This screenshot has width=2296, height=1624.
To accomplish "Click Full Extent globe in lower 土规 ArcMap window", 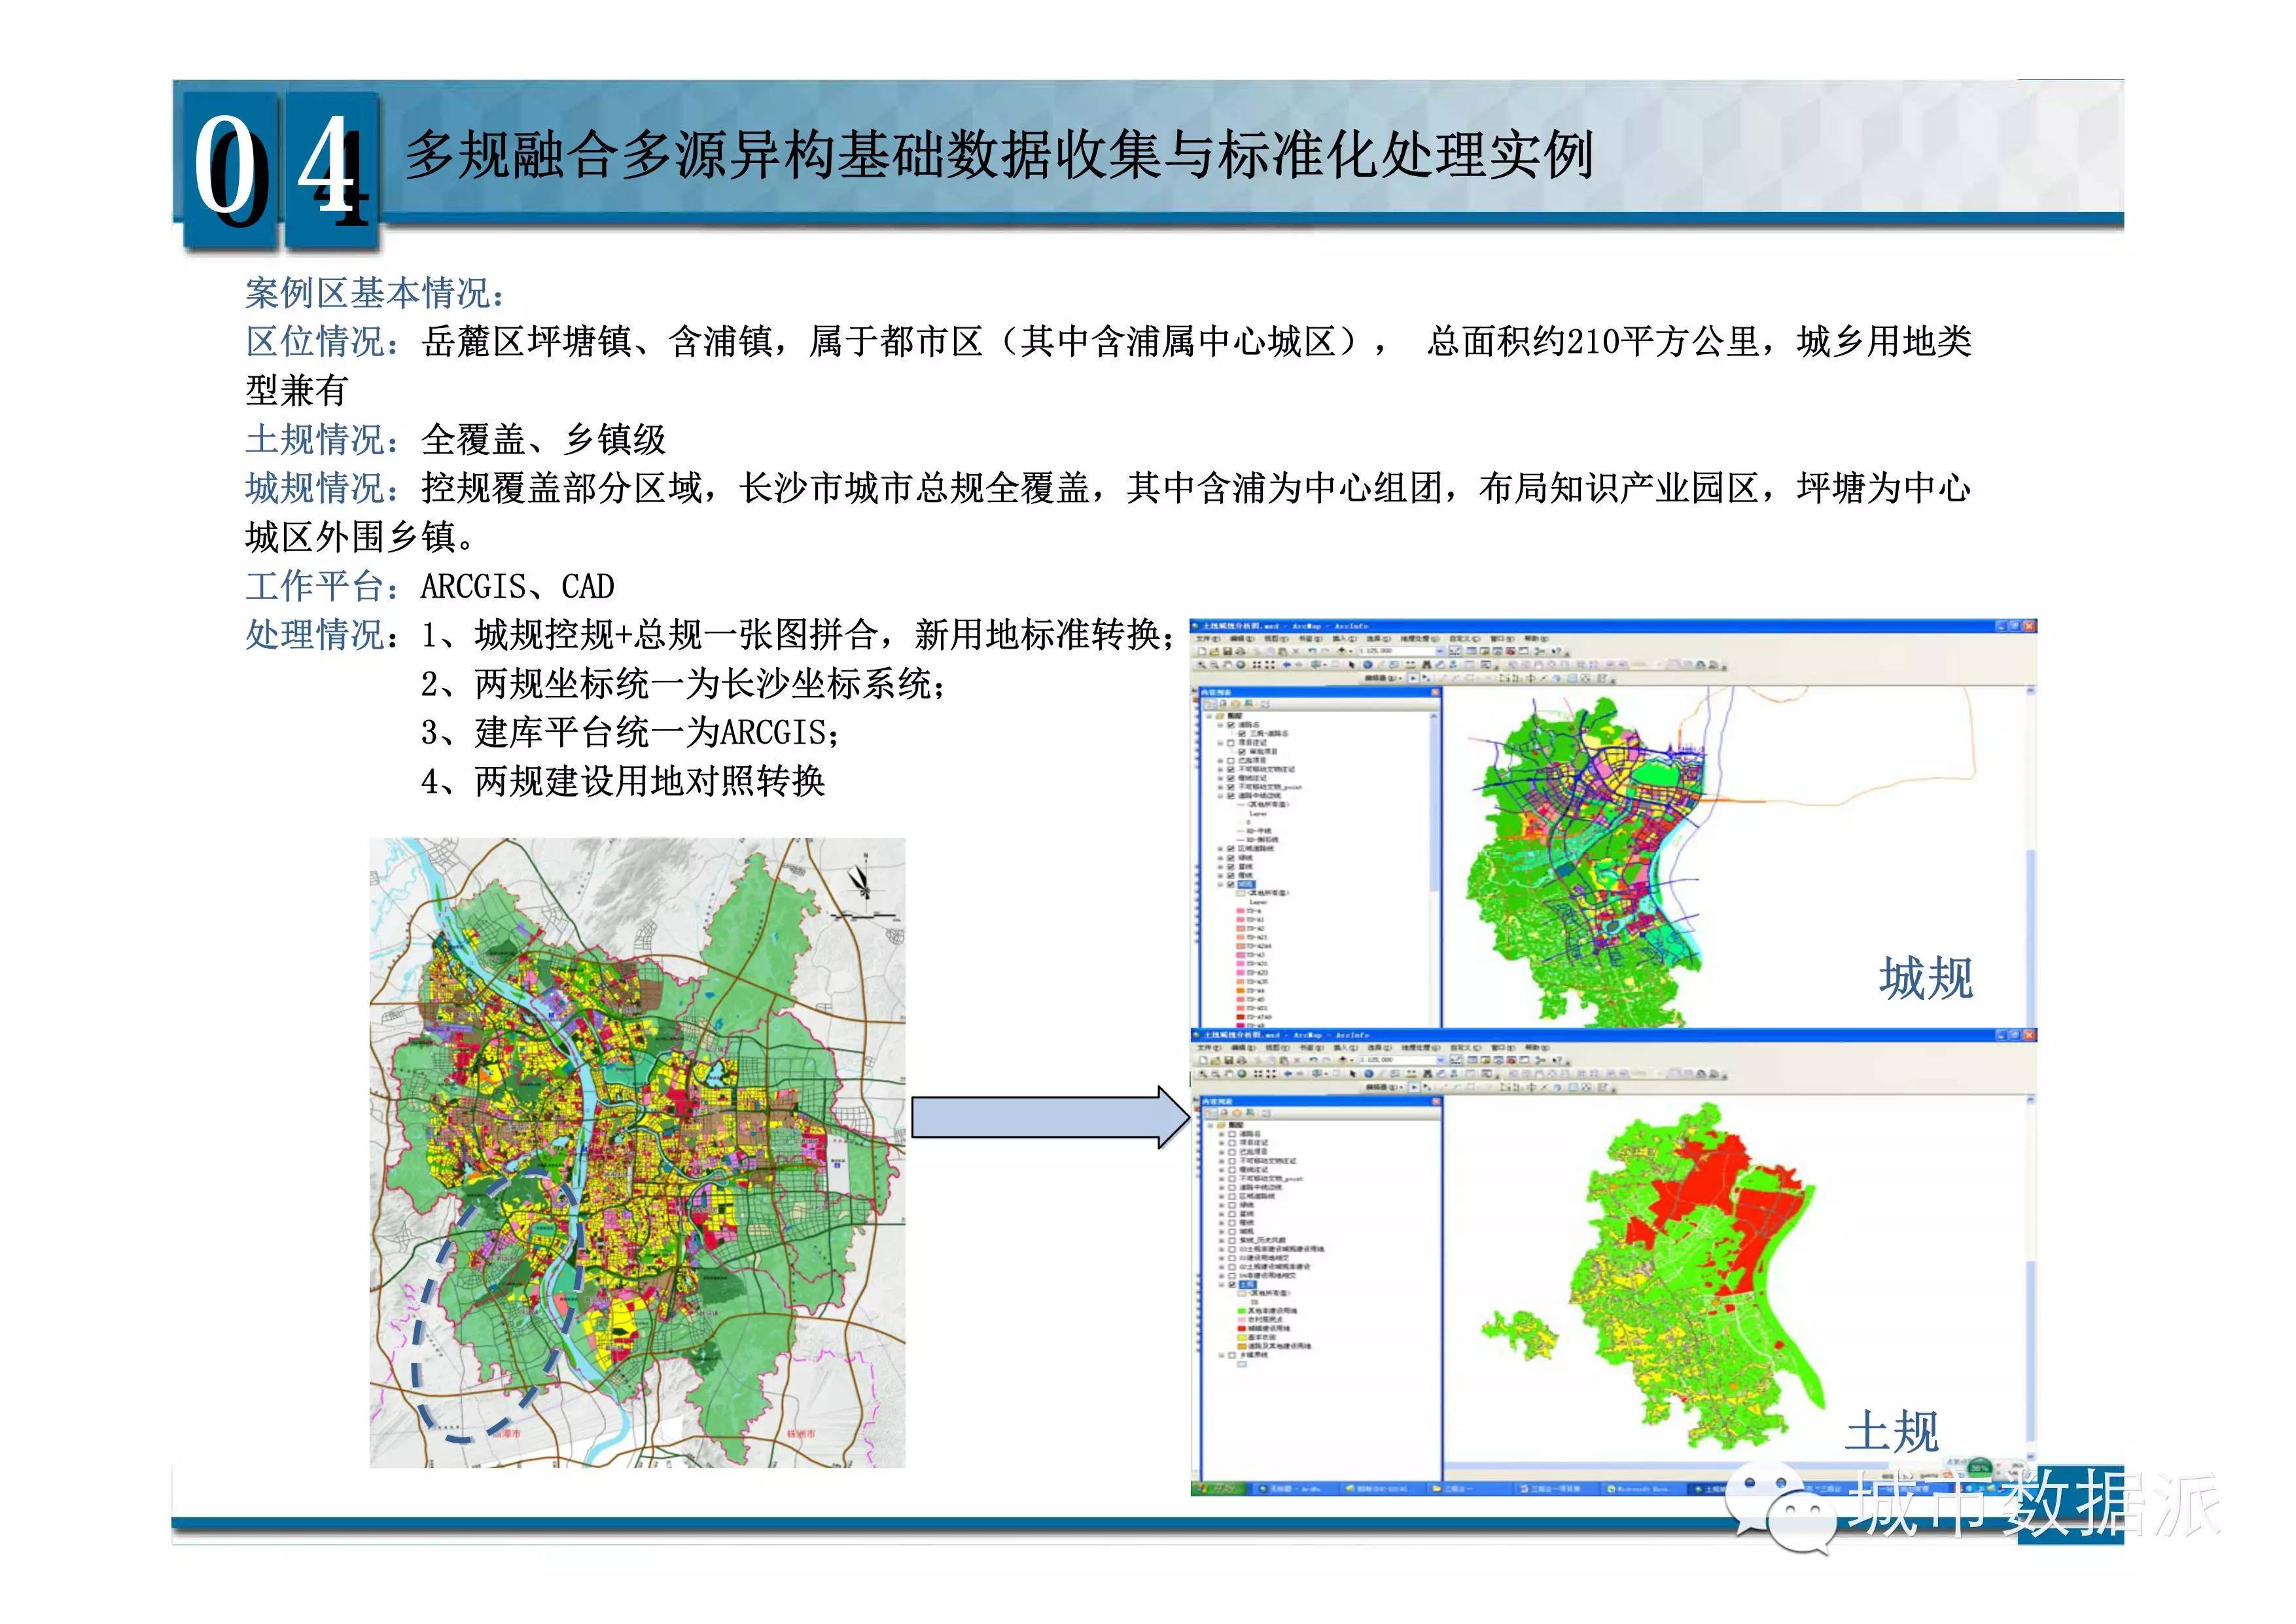I will pos(1243,1074).
